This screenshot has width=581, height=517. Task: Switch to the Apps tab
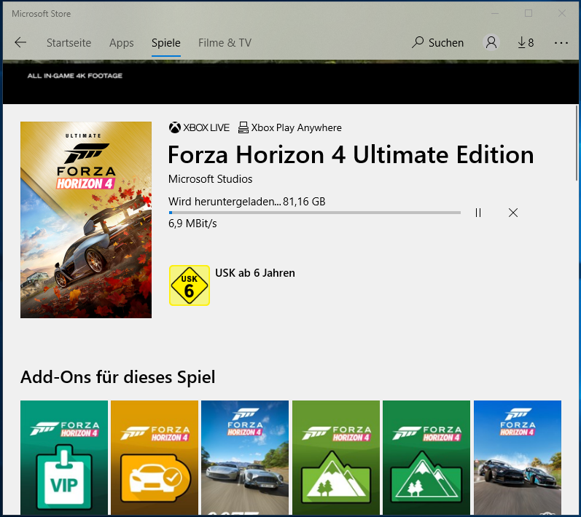click(x=122, y=43)
